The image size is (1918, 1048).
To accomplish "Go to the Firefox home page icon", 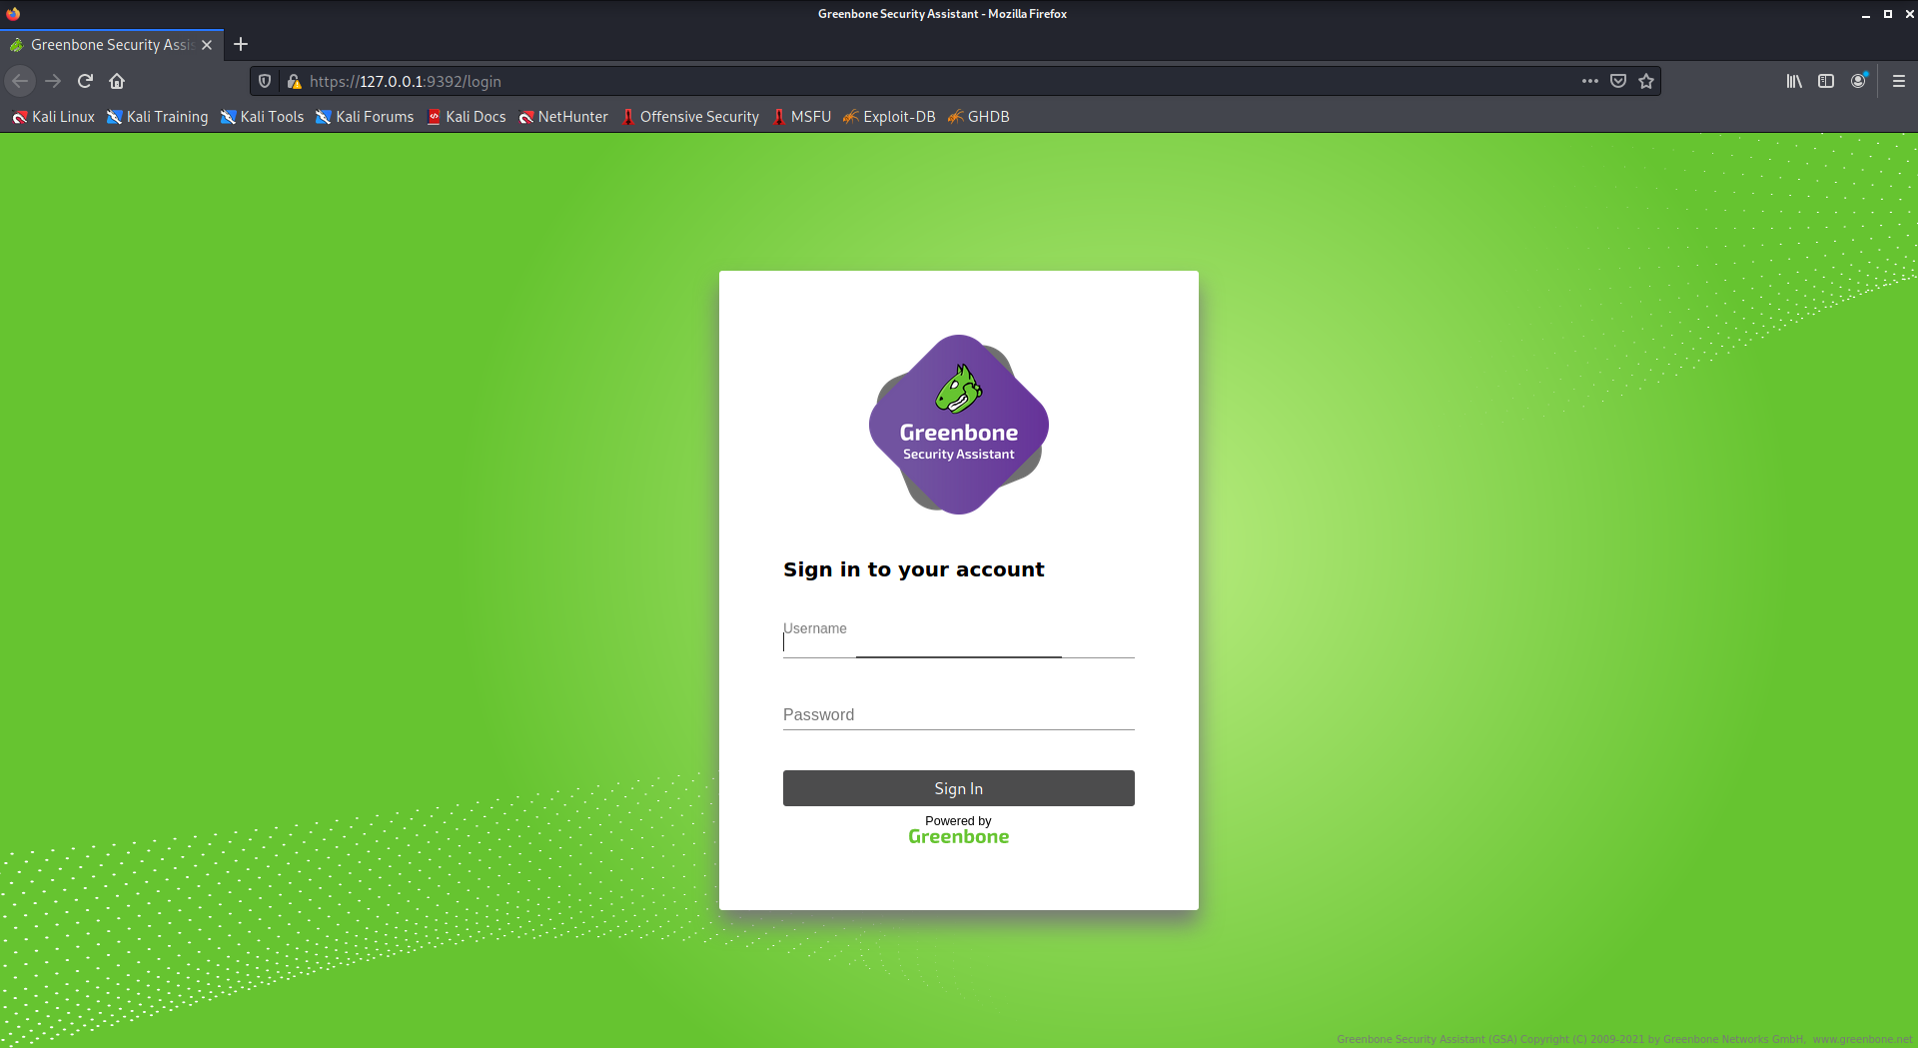I will (117, 81).
